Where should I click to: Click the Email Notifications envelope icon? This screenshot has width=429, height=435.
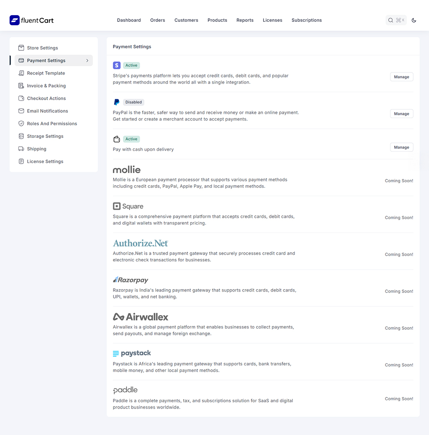click(21, 111)
